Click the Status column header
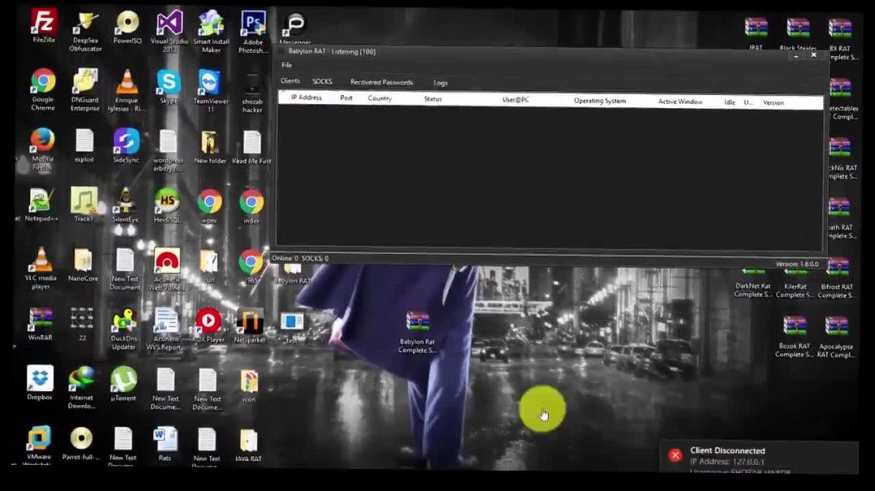The image size is (875, 491). [x=433, y=98]
